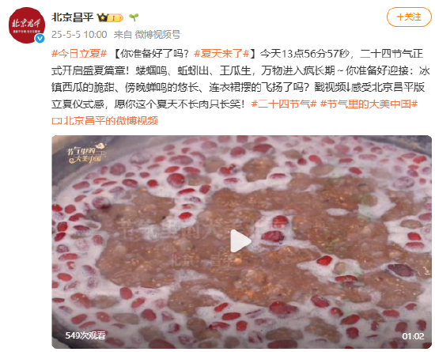Click the blue verified badge on avatar

click(x=40, y=38)
